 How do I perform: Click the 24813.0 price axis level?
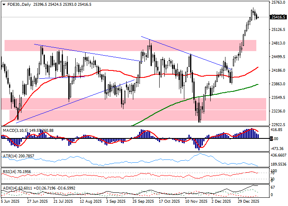click(278, 43)
